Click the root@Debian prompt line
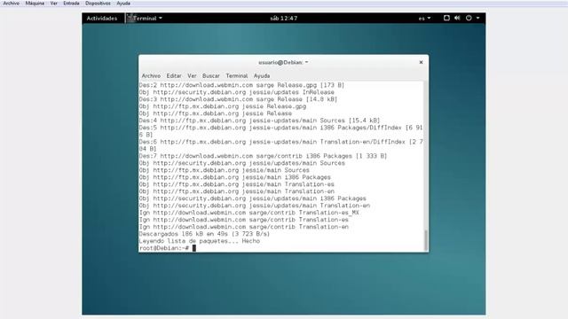This screenshot has height=319, width=568. (168, 248)
